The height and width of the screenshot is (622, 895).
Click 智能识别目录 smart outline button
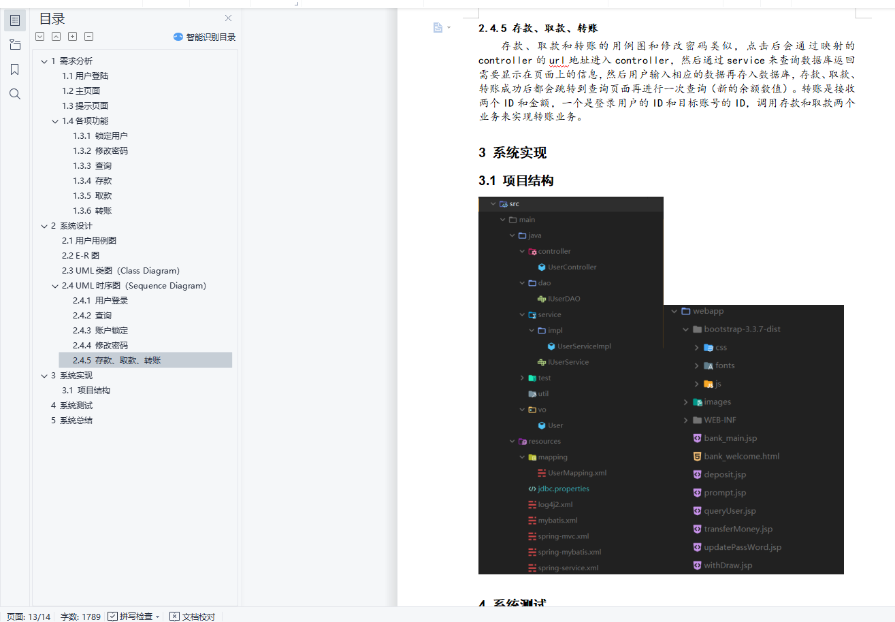point(205,37)
